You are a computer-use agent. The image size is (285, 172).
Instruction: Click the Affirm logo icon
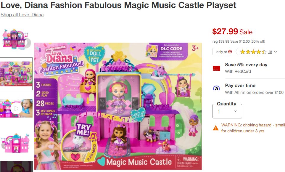pyautogui.click(x=216, y=89)
